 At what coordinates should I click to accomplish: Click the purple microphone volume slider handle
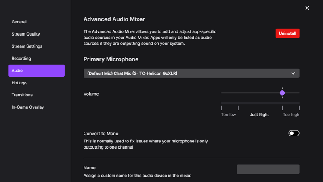[x=282, y=93]
